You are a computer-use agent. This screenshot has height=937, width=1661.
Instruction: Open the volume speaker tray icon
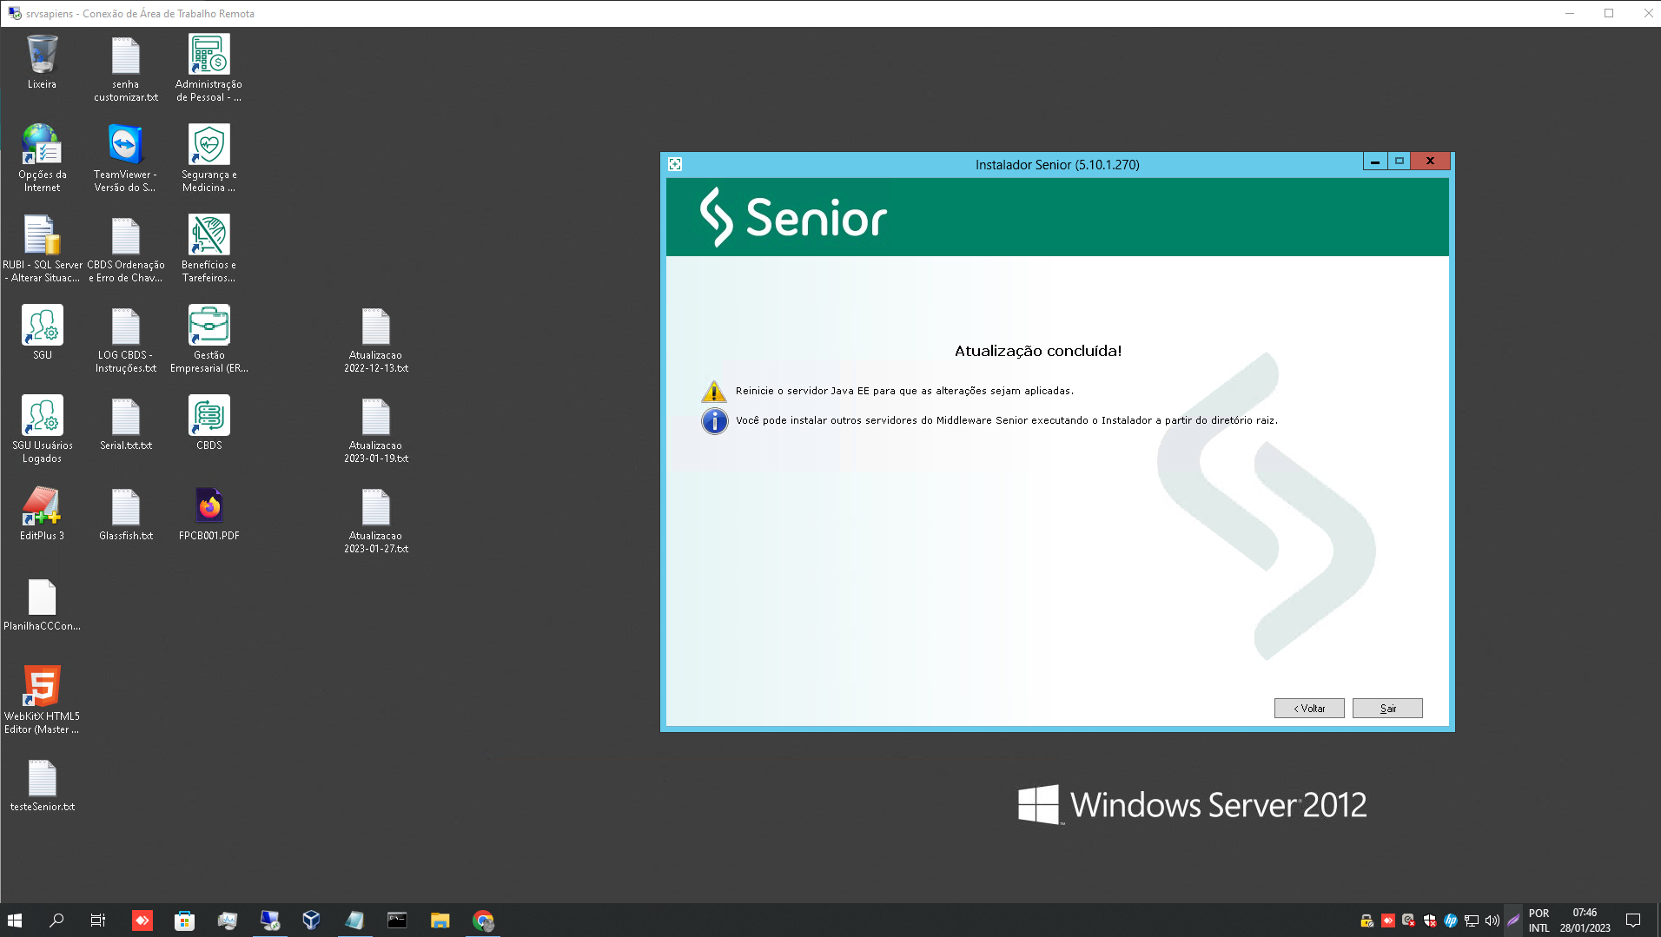[x=1492, y=921]
